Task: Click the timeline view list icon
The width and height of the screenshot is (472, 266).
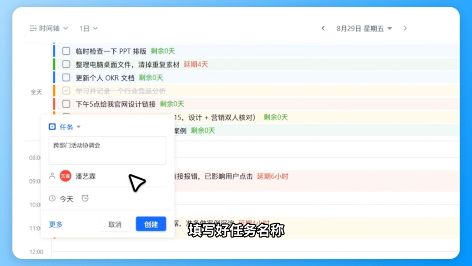Action: [33, 28]
